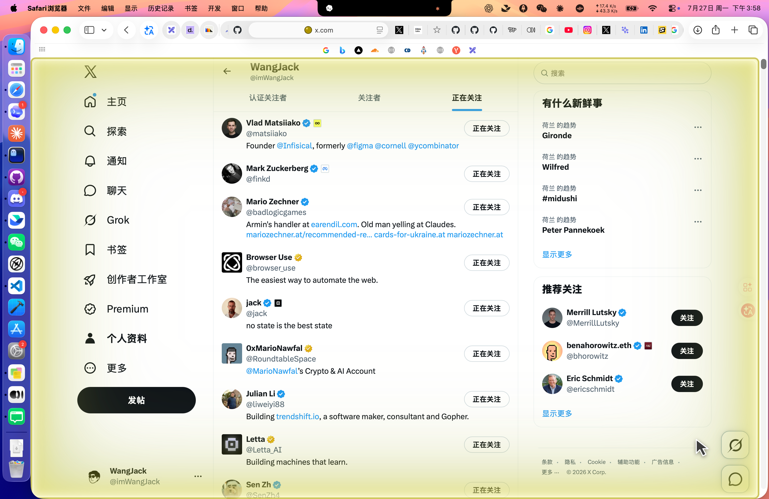Open trendshift.io link in Julian Li bio
The width and height of the screenshot is (769, 499).
click(298, 416)
